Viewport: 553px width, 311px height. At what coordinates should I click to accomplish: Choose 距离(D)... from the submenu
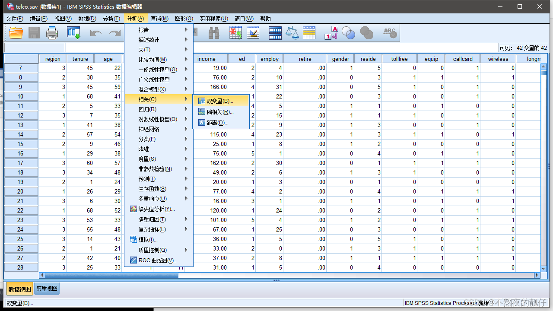tap(221, 123)
